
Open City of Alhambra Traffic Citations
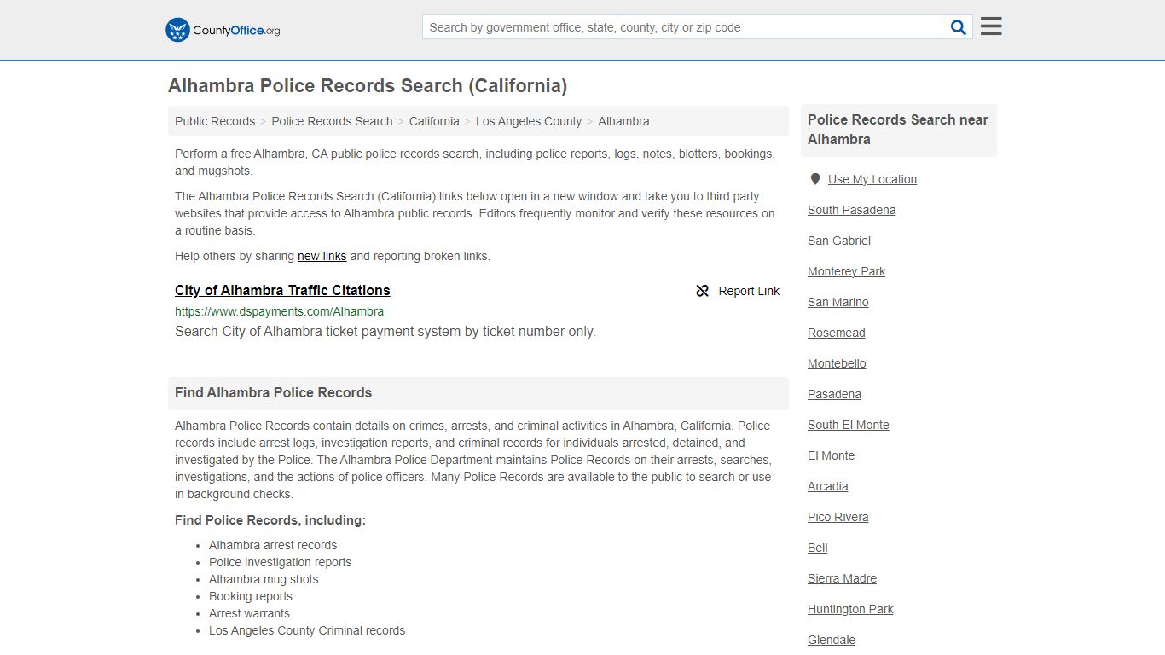tap(282, 290)
